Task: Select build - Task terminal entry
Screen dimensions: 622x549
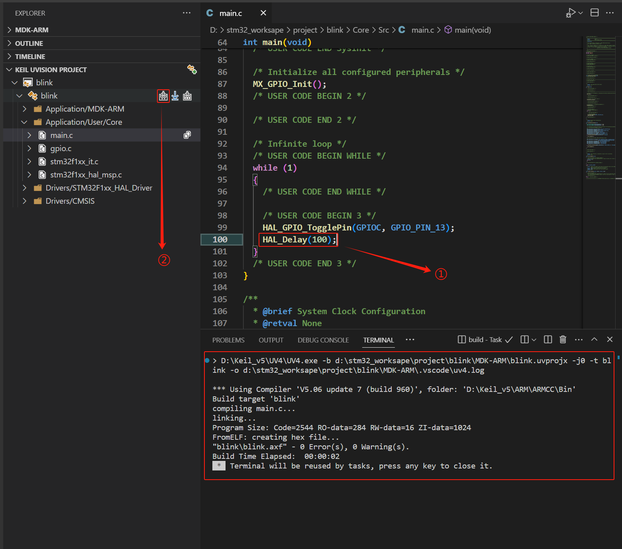Action: tap(485, 340)
